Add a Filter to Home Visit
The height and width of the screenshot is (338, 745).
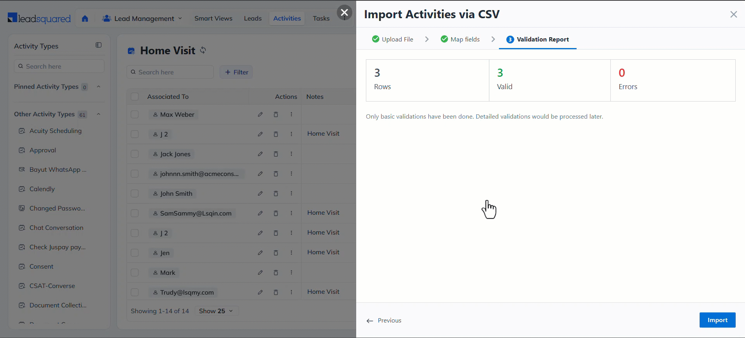click(236, 72)
